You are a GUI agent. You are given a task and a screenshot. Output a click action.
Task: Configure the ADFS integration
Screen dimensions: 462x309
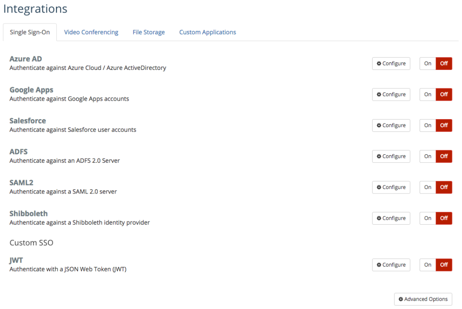[391, 157]
